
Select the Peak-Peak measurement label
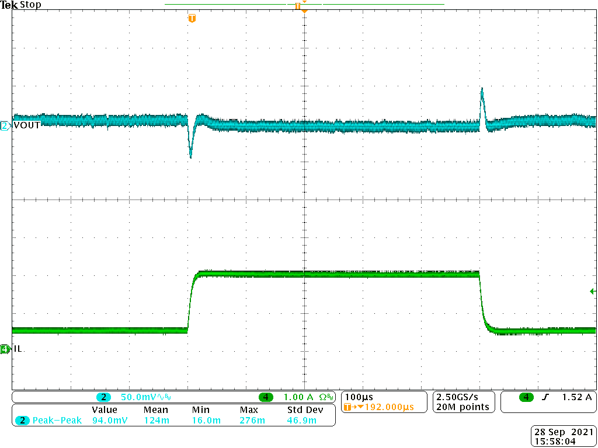point(57,420)
